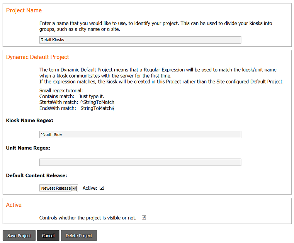This screenshot has height=243, width=294.
Task: Click the Delete Project button
Action: pyautogui.click(x=79, y=236)
